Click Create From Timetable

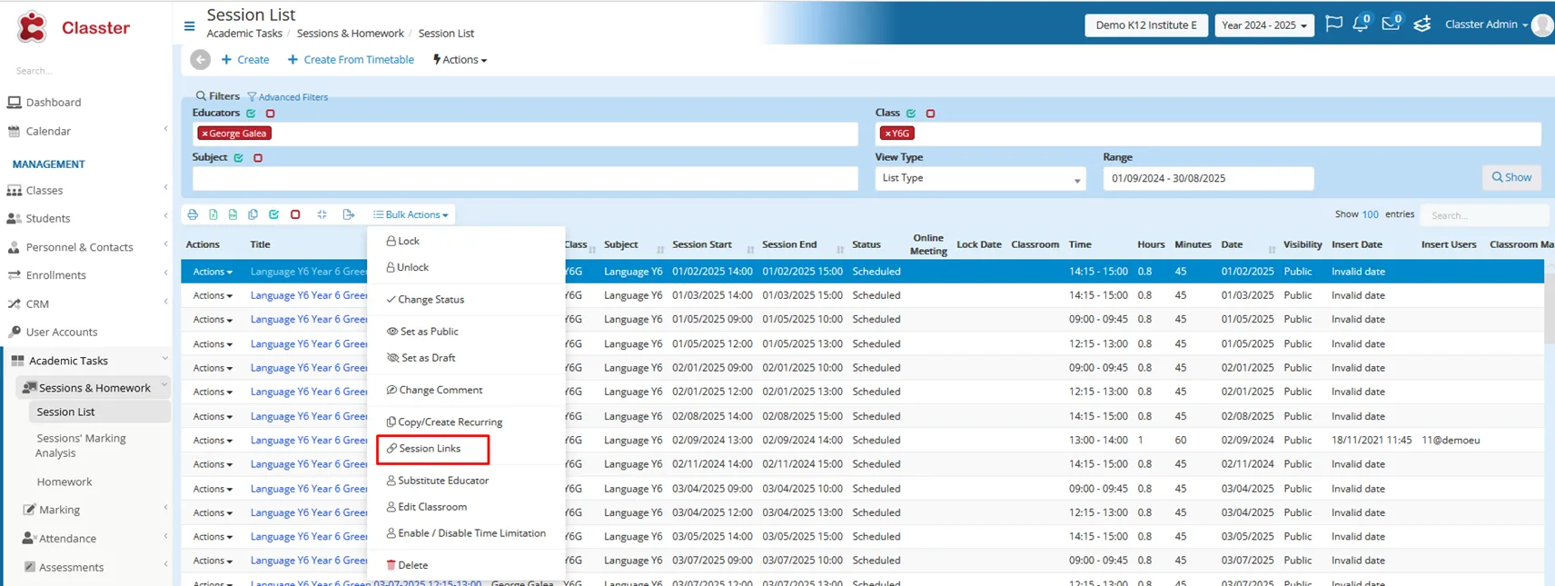point(351,60)
